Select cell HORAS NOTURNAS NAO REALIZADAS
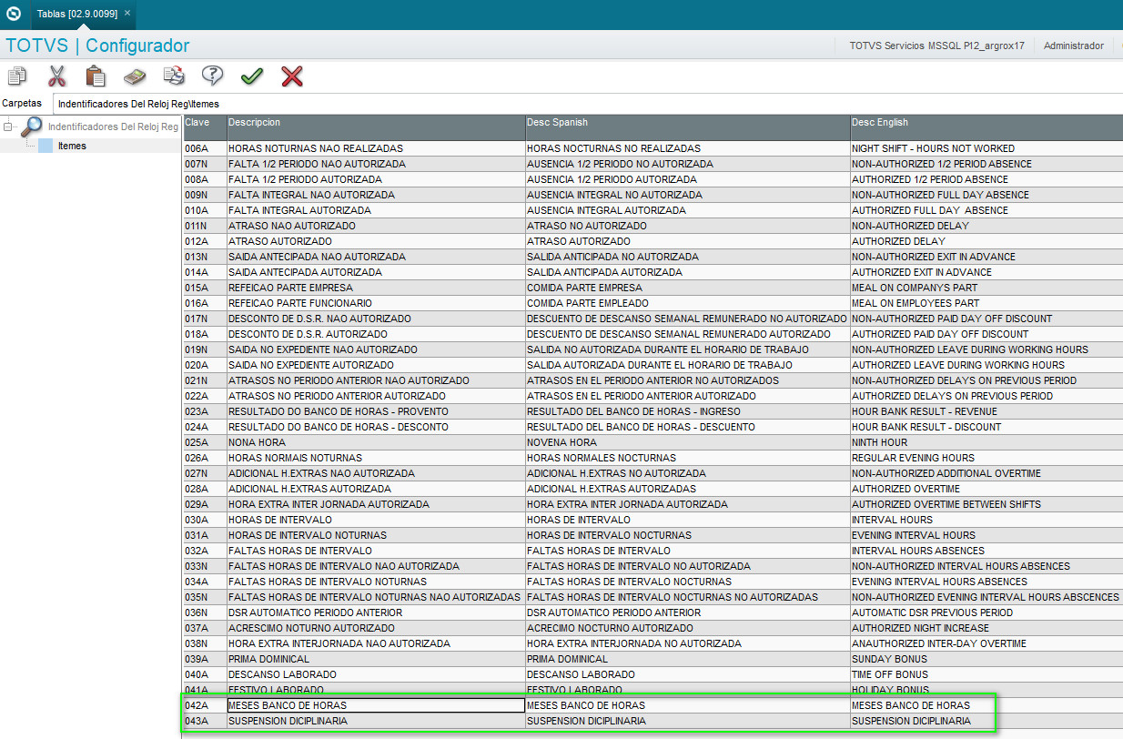This screenshot has height=739, width=1123. 376,148
